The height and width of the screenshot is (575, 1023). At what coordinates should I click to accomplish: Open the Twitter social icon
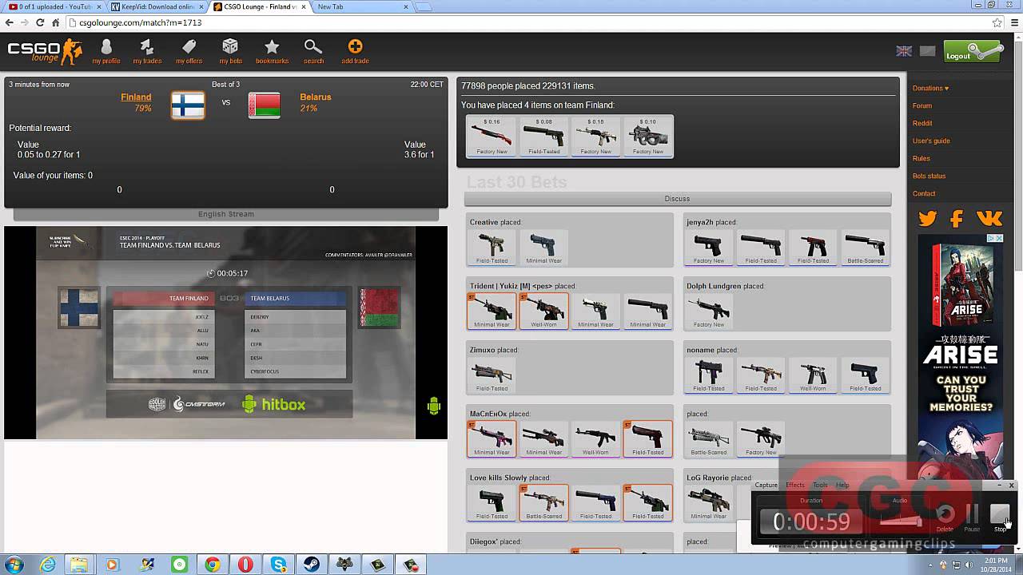click(x=927, y=218)
